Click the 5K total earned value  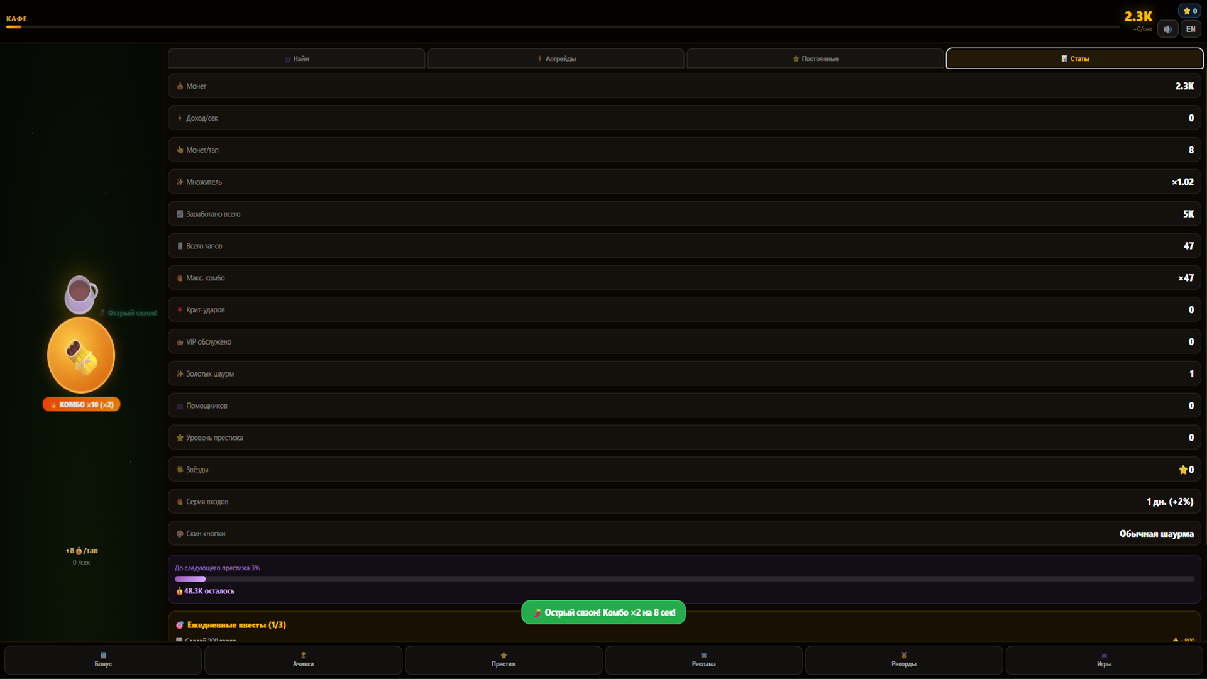pyautogui.click(x=1188, y=214)
